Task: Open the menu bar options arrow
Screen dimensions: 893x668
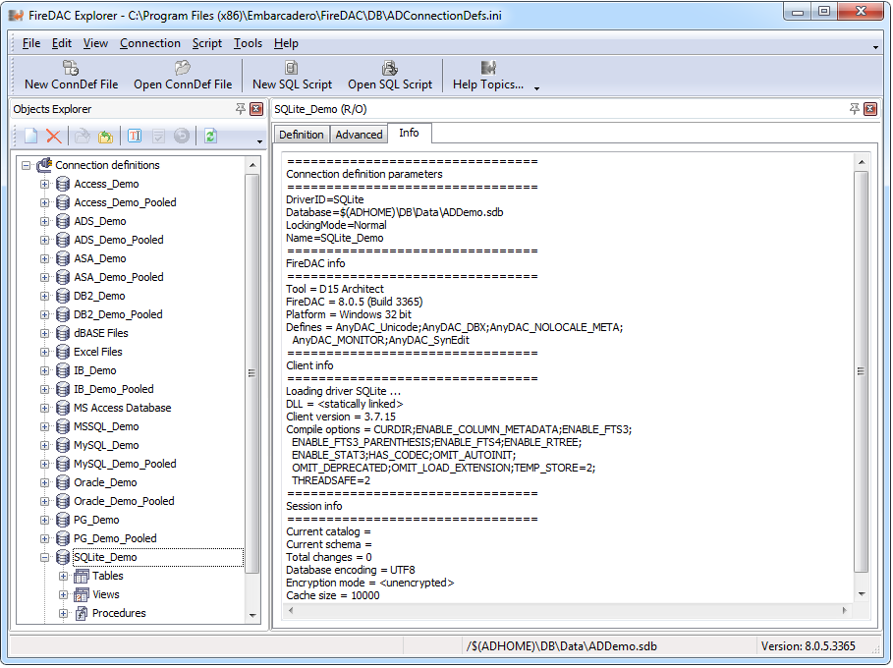Action: (x=875, y=47)
